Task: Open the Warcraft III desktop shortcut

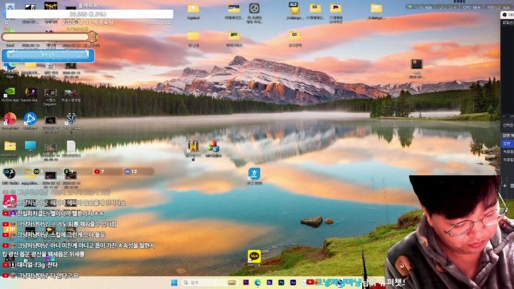Action: [193, 146]
